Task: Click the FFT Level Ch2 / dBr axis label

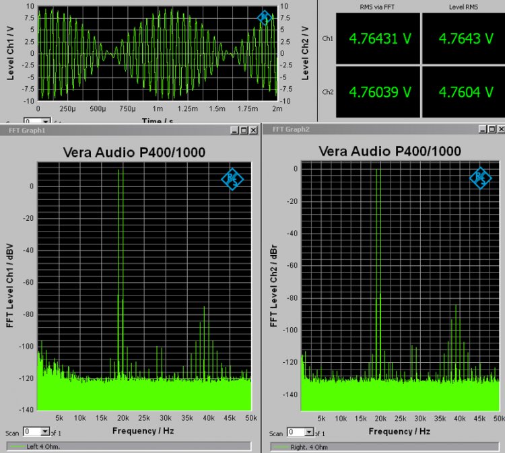Action: [x=273, y=286]
